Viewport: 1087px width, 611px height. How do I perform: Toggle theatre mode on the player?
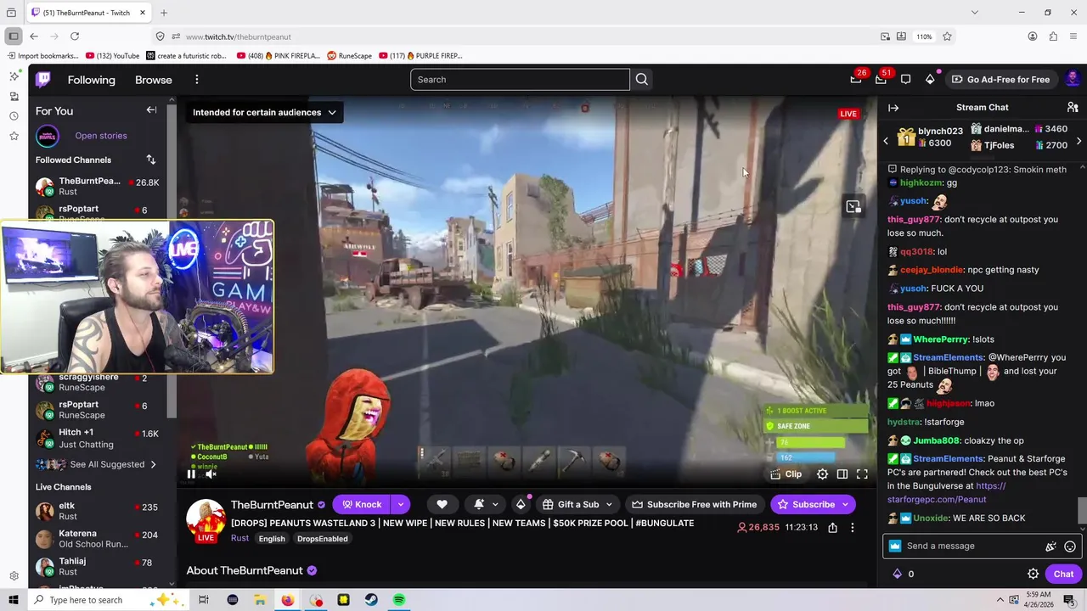(x=842, y=474)
